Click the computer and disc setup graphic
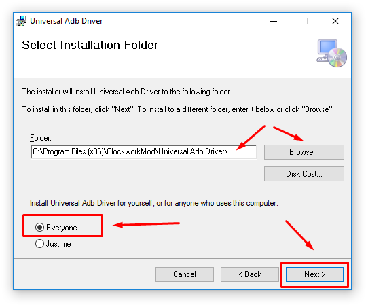 coord(331,53)
